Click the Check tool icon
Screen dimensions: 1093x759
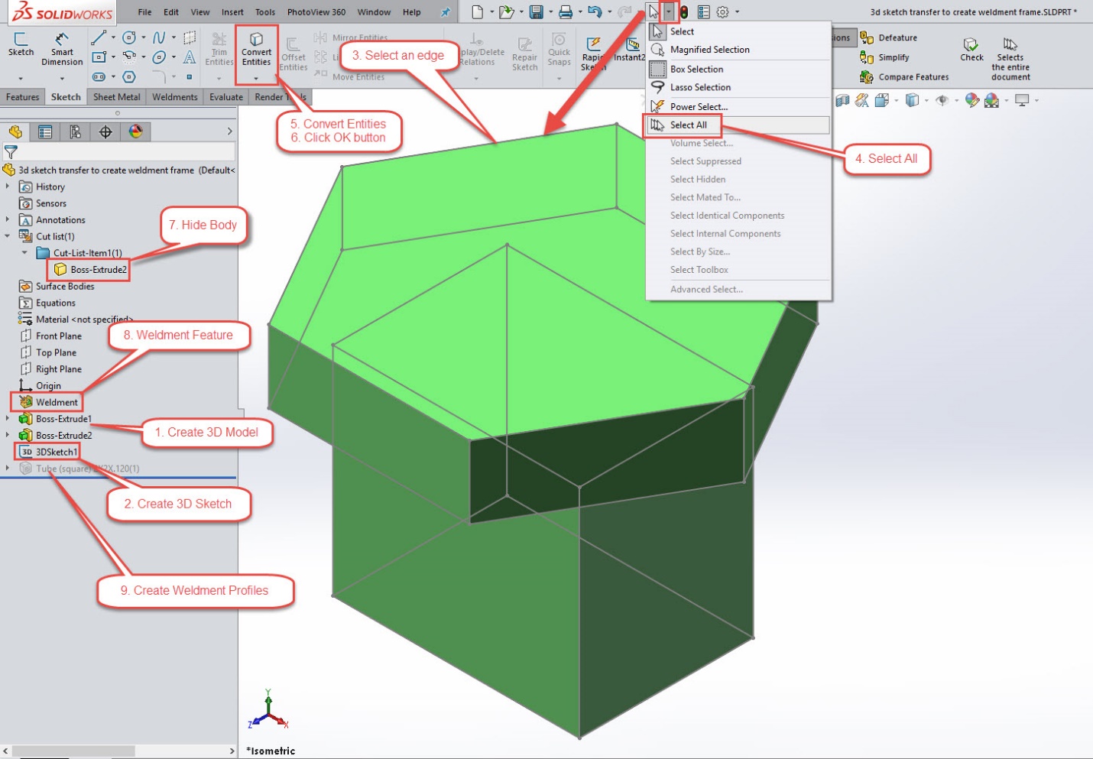tap(971, 49)
